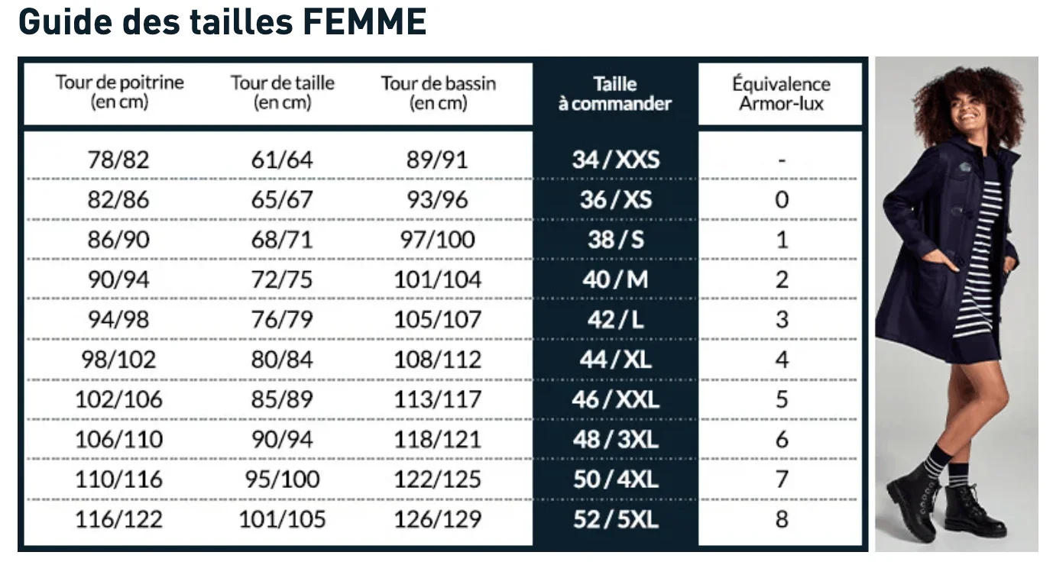This screenshot has width=1053, height=565.
Task: Click the model photo thumbnail
Action: pos(956,304)
